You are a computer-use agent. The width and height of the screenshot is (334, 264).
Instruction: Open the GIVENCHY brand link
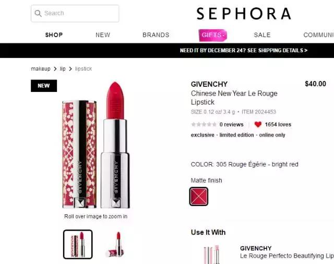(209, 84)
